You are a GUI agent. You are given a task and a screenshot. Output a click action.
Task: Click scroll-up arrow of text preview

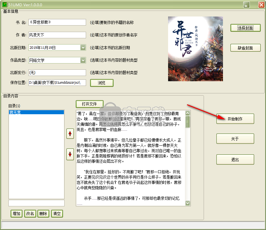click(188, 113)
